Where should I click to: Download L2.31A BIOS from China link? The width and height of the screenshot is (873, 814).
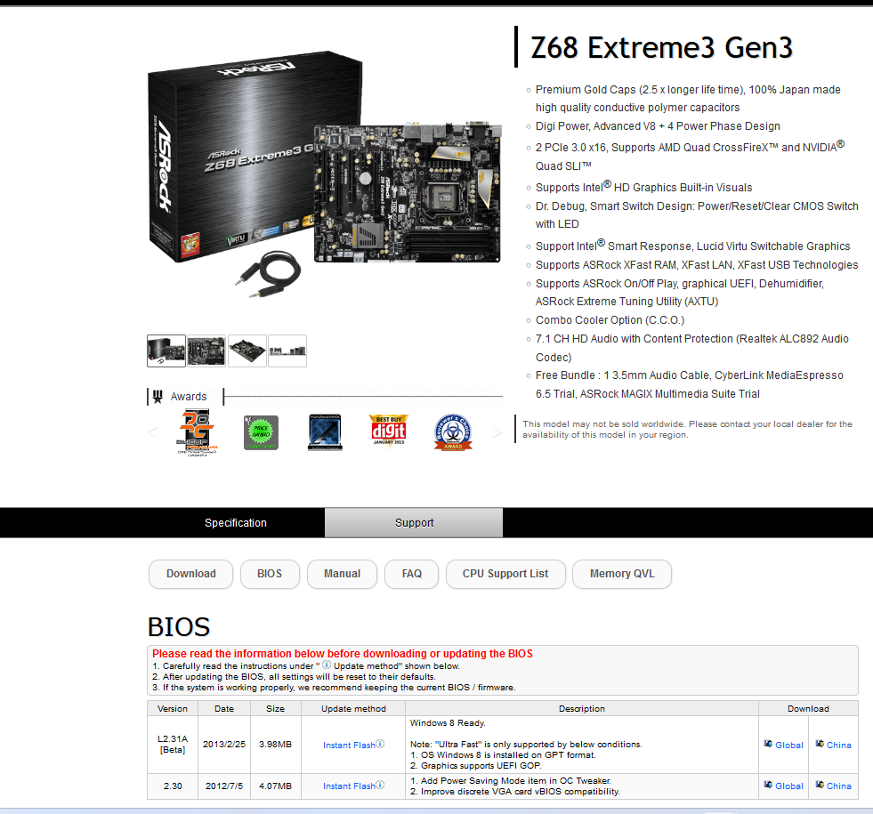click(x=839, y=745)
